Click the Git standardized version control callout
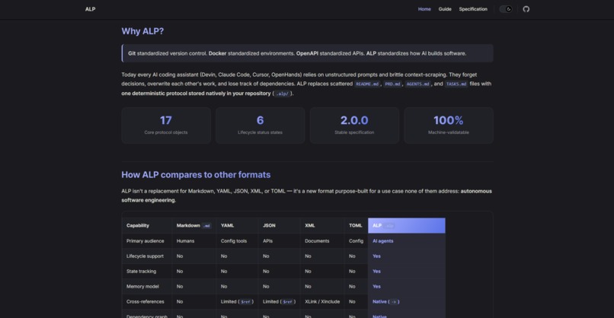This screenshot has width=614, height=318. click(x=308, y=53)
